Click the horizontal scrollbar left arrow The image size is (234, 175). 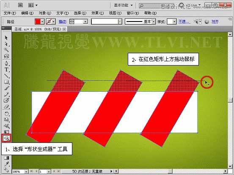116,171
